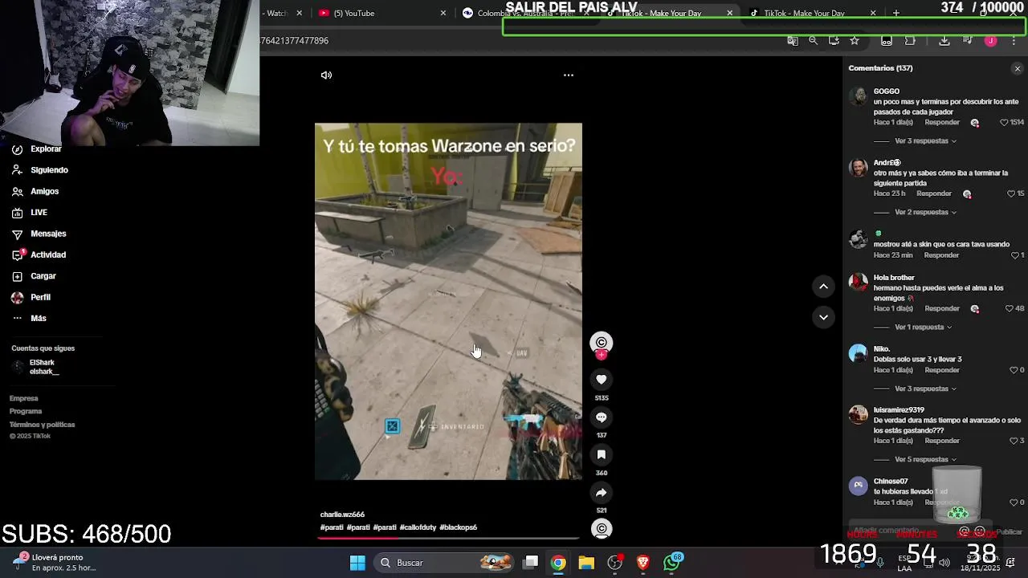The width and height of the screenshot is (1028, 578).
Task: Open sound disc icon below share
Action: pyautogui.click(x=602, y=528)
